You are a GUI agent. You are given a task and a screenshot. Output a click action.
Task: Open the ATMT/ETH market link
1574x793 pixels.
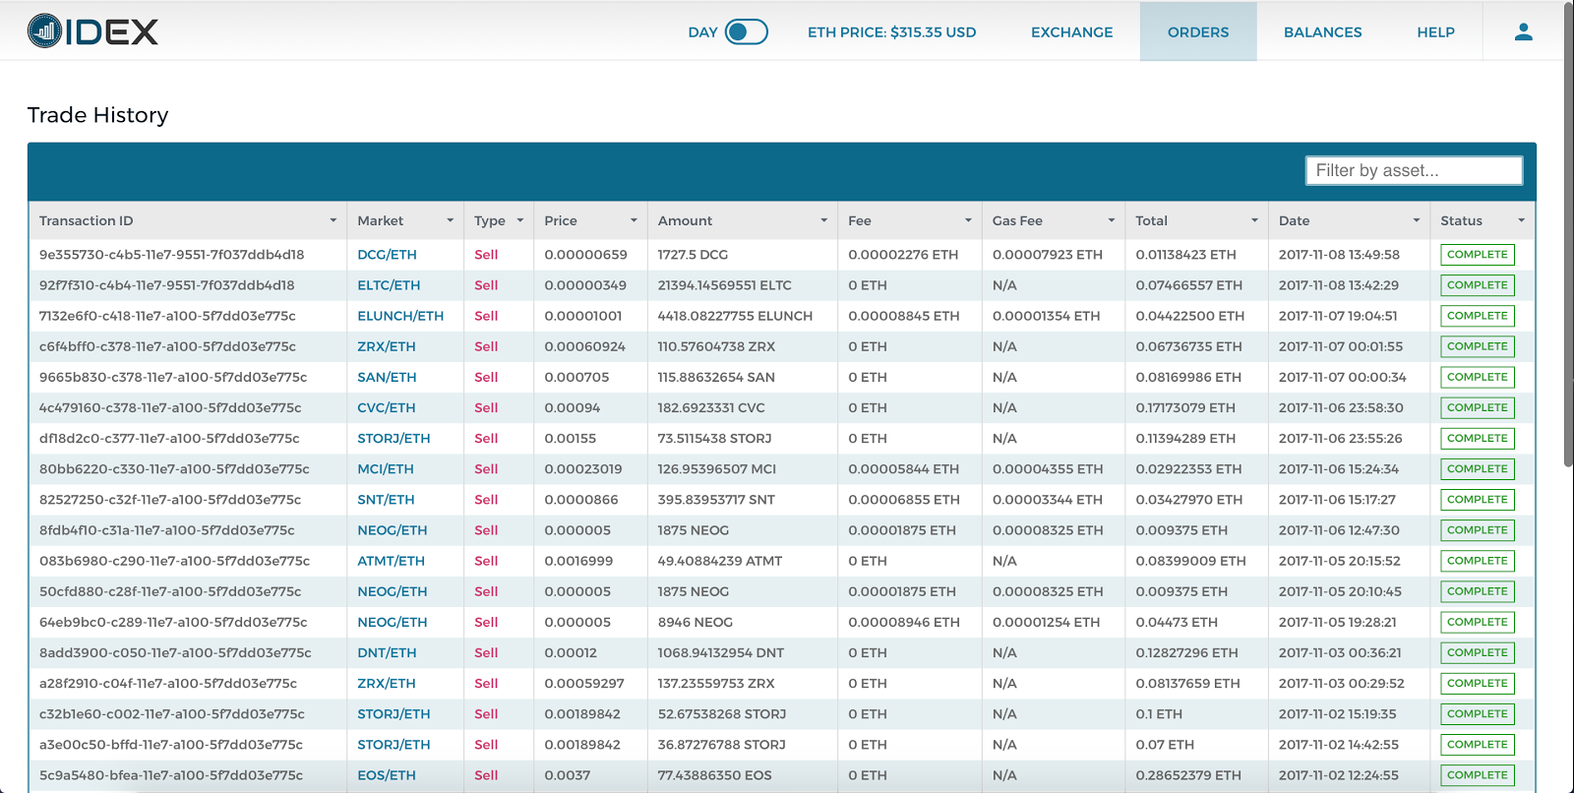point(391,561)
